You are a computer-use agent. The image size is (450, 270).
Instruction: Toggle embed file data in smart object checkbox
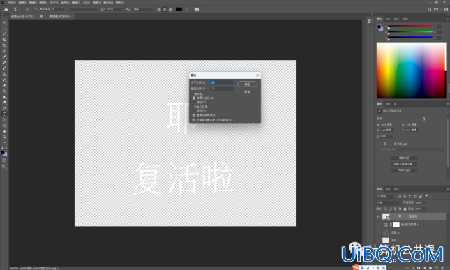194,120
